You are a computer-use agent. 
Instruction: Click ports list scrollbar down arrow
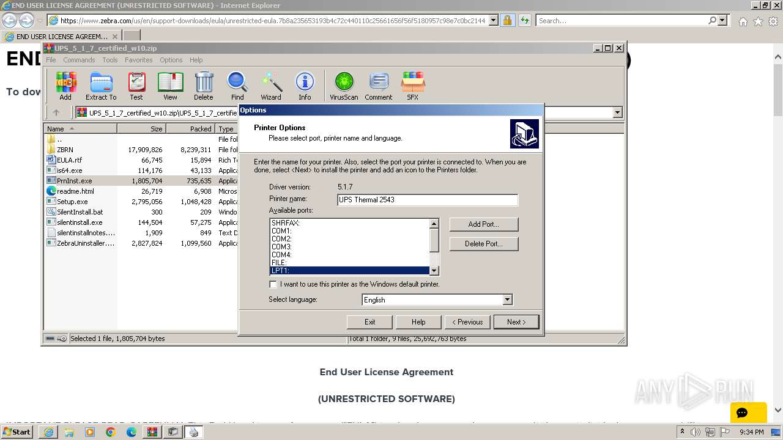pyautogui.click(x=434, y=270)
